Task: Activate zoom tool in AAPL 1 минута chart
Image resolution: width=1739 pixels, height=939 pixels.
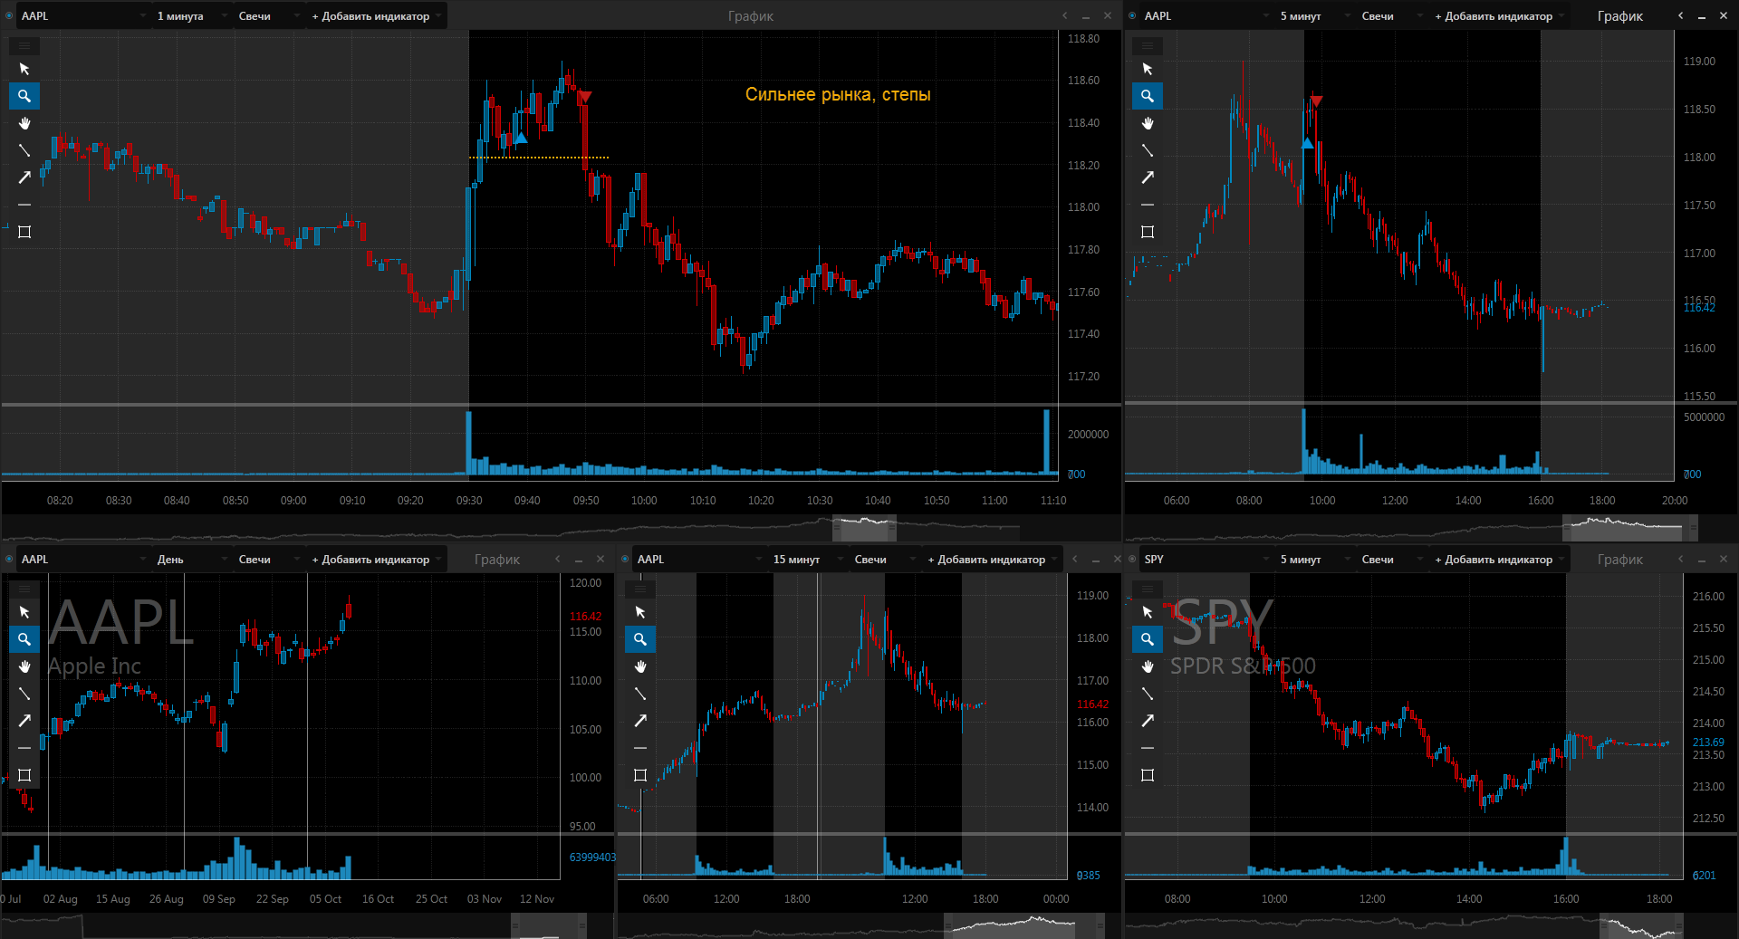Action: click(x=24, y=96)
